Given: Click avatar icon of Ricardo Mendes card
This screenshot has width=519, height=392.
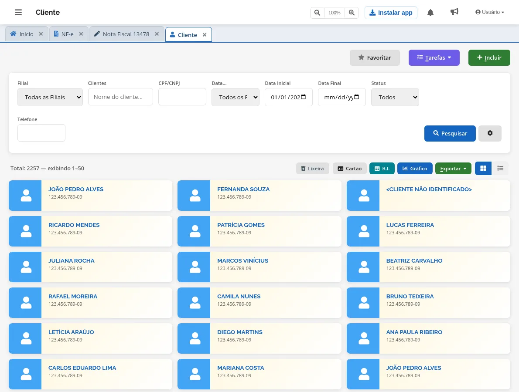Looking at the screenshot, I should tap(26, 231).
